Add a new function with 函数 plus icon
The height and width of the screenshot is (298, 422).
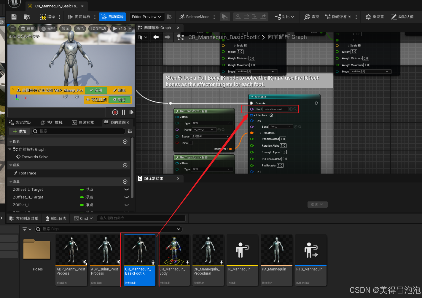[125, 165]
